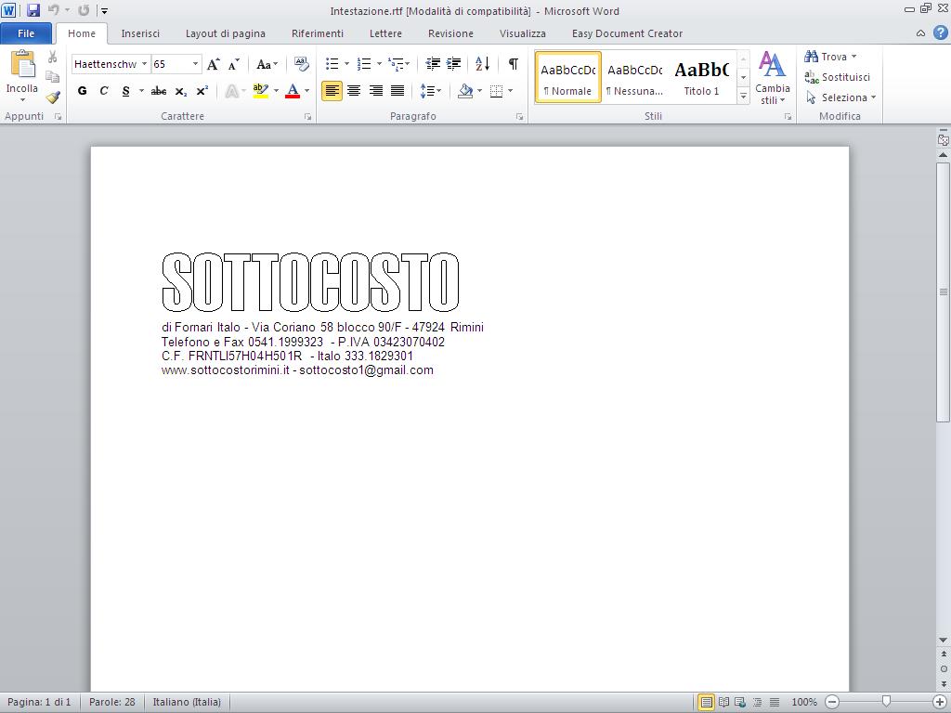The image size is (951, 713).
Task: Click the Italiano (Italia) language indicator
Action: point(187,702)
